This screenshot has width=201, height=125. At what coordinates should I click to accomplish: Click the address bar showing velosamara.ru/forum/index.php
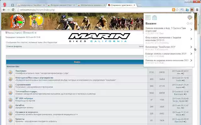pyautogui.click(x=94, y=10)
